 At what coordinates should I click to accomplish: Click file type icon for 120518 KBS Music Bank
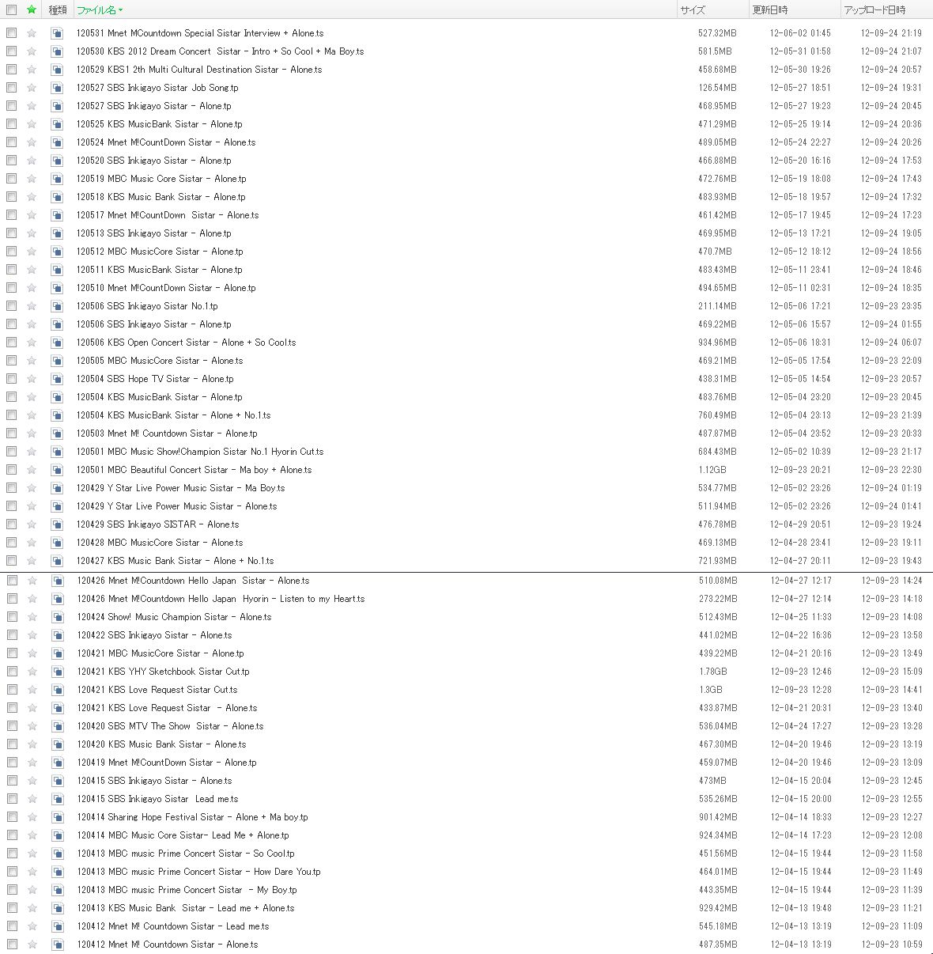(57, 197)
